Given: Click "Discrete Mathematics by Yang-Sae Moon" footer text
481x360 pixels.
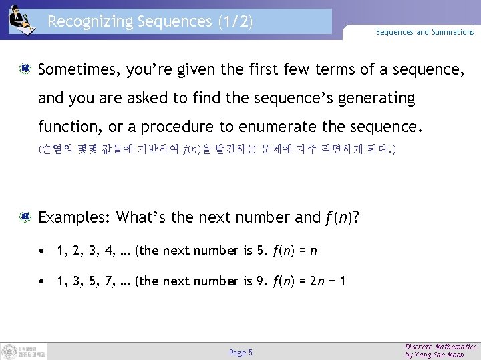Looking at the screenshot, I should (x=440, y=351).
